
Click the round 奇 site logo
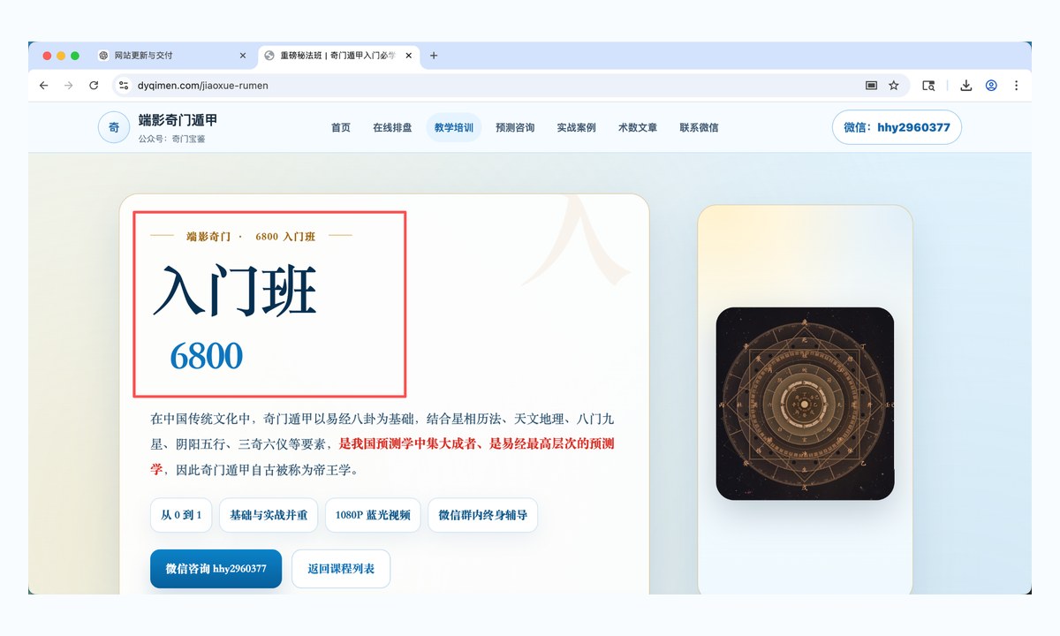tap(114, 127)
